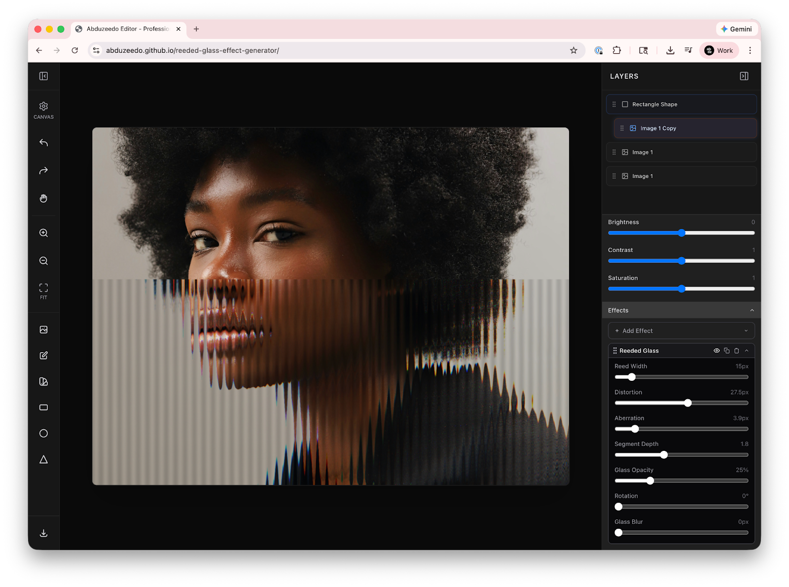Collapse the Layers panel

[744, 76]
